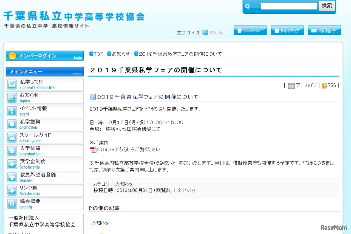Image resolution: width=351 pixels, height=234 pixels.
Task: Click the お問合せ contact button
Action: (x=324, y=30)
